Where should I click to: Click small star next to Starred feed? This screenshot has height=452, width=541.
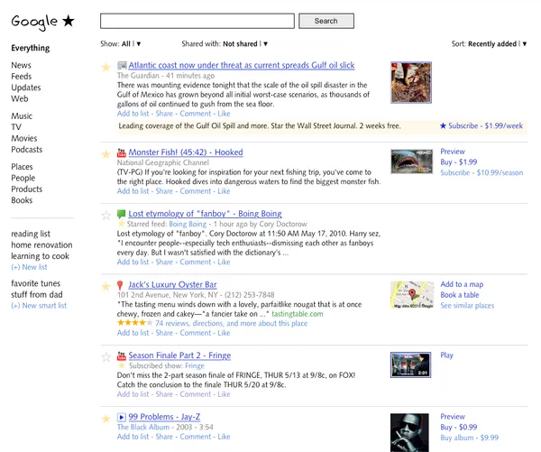(x=121, y=224)
